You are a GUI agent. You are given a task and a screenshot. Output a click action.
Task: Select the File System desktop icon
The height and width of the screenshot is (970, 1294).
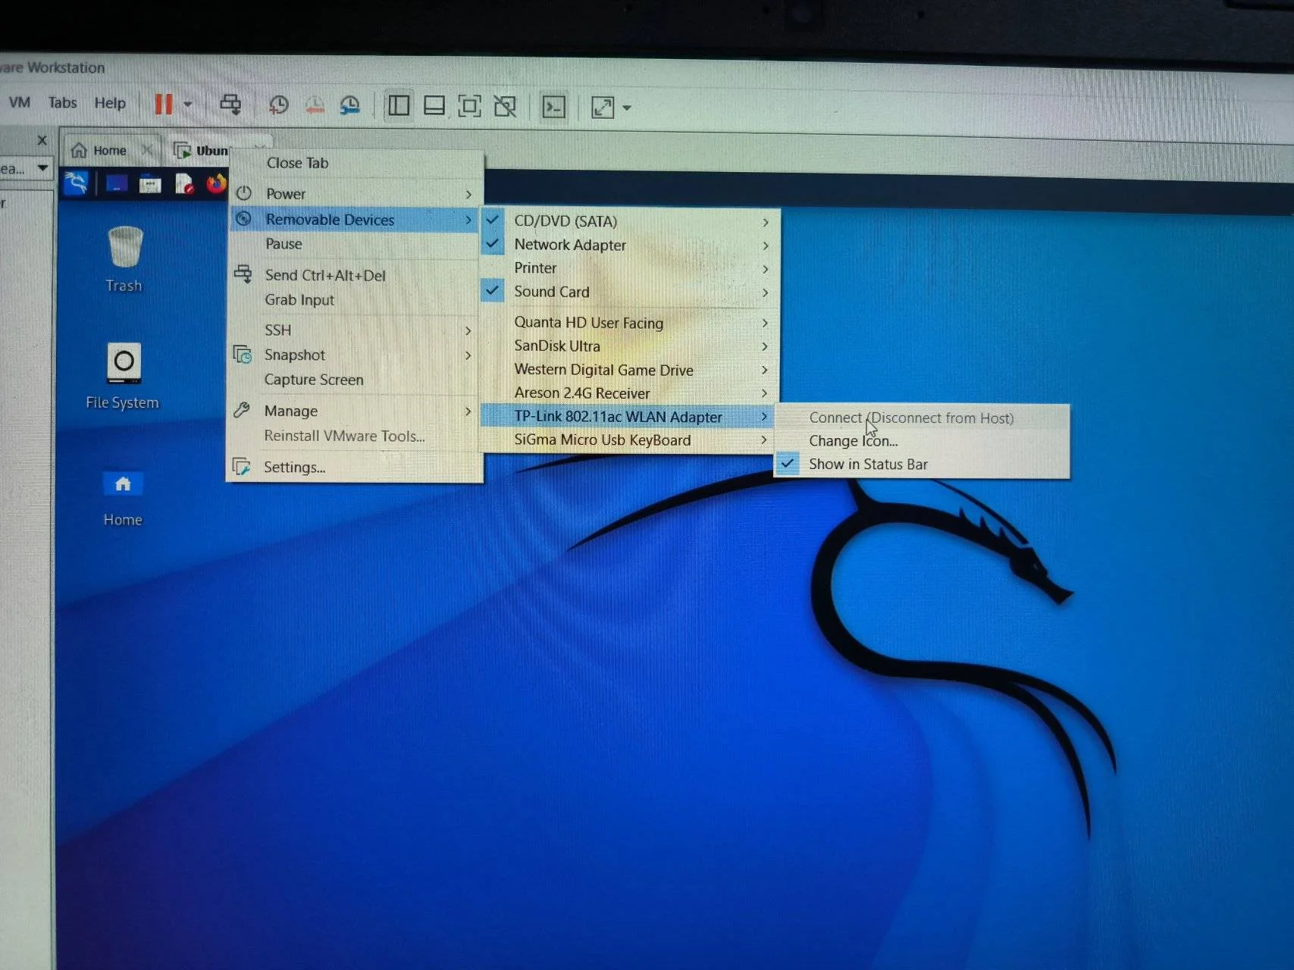(123, 376)
